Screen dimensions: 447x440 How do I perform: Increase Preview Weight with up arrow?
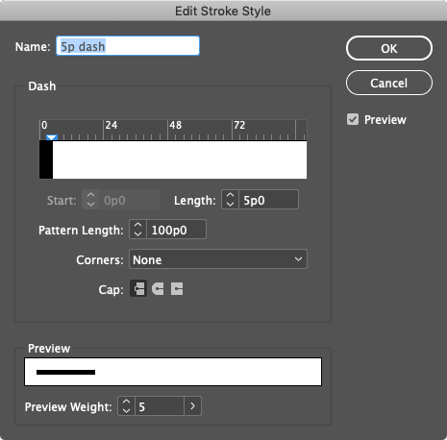127,402
